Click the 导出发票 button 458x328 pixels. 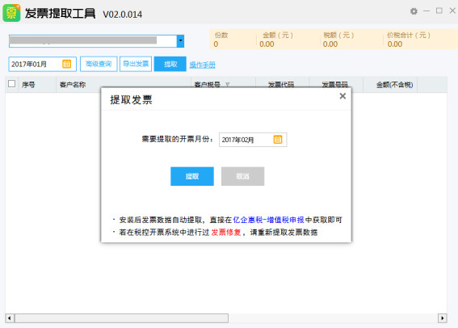coord(136,64)
